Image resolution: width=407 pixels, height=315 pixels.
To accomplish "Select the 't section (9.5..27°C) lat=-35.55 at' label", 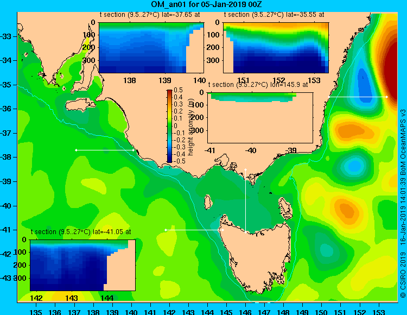I will [x=274, y=15].
